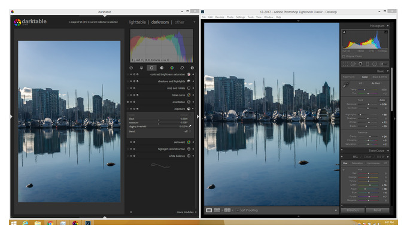
Task: Open the tone group icon in darktable
Action: click(162, 68)
